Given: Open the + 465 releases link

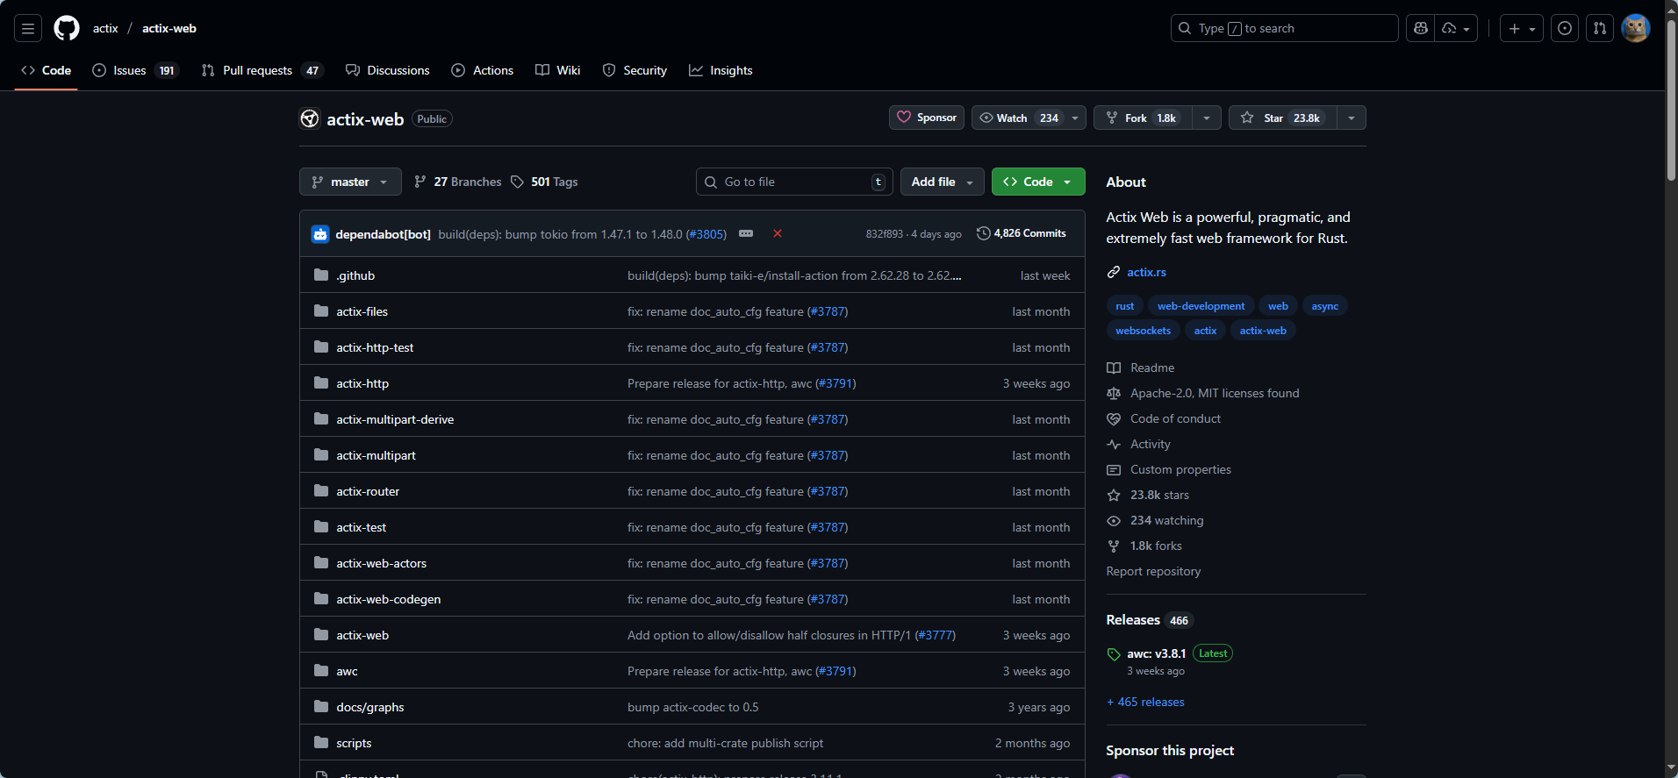Looking at the screenshot, I should pos(1145,702).
